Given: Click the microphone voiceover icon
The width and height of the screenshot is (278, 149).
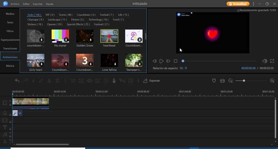Looking at the screenshot, I should tap(114, 81).
